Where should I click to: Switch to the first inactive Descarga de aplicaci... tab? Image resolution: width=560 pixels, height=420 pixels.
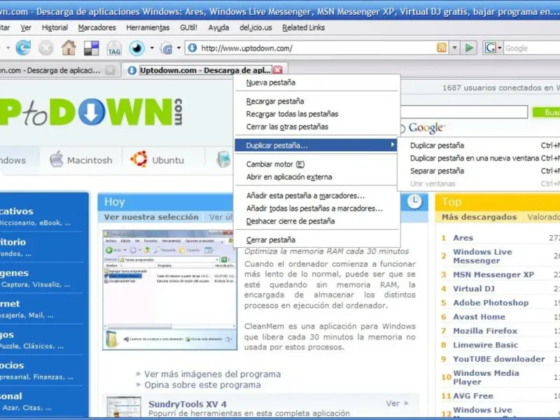[59, 71]
